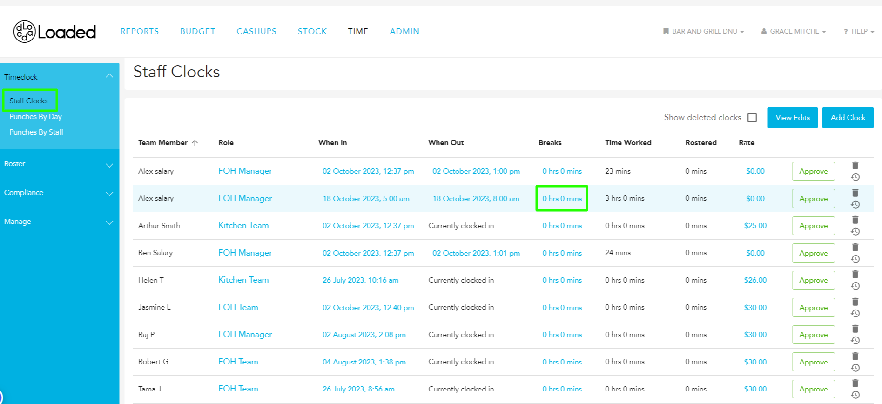
Task: Approve Helen T's clock
Action: click(x=813, y=280)
